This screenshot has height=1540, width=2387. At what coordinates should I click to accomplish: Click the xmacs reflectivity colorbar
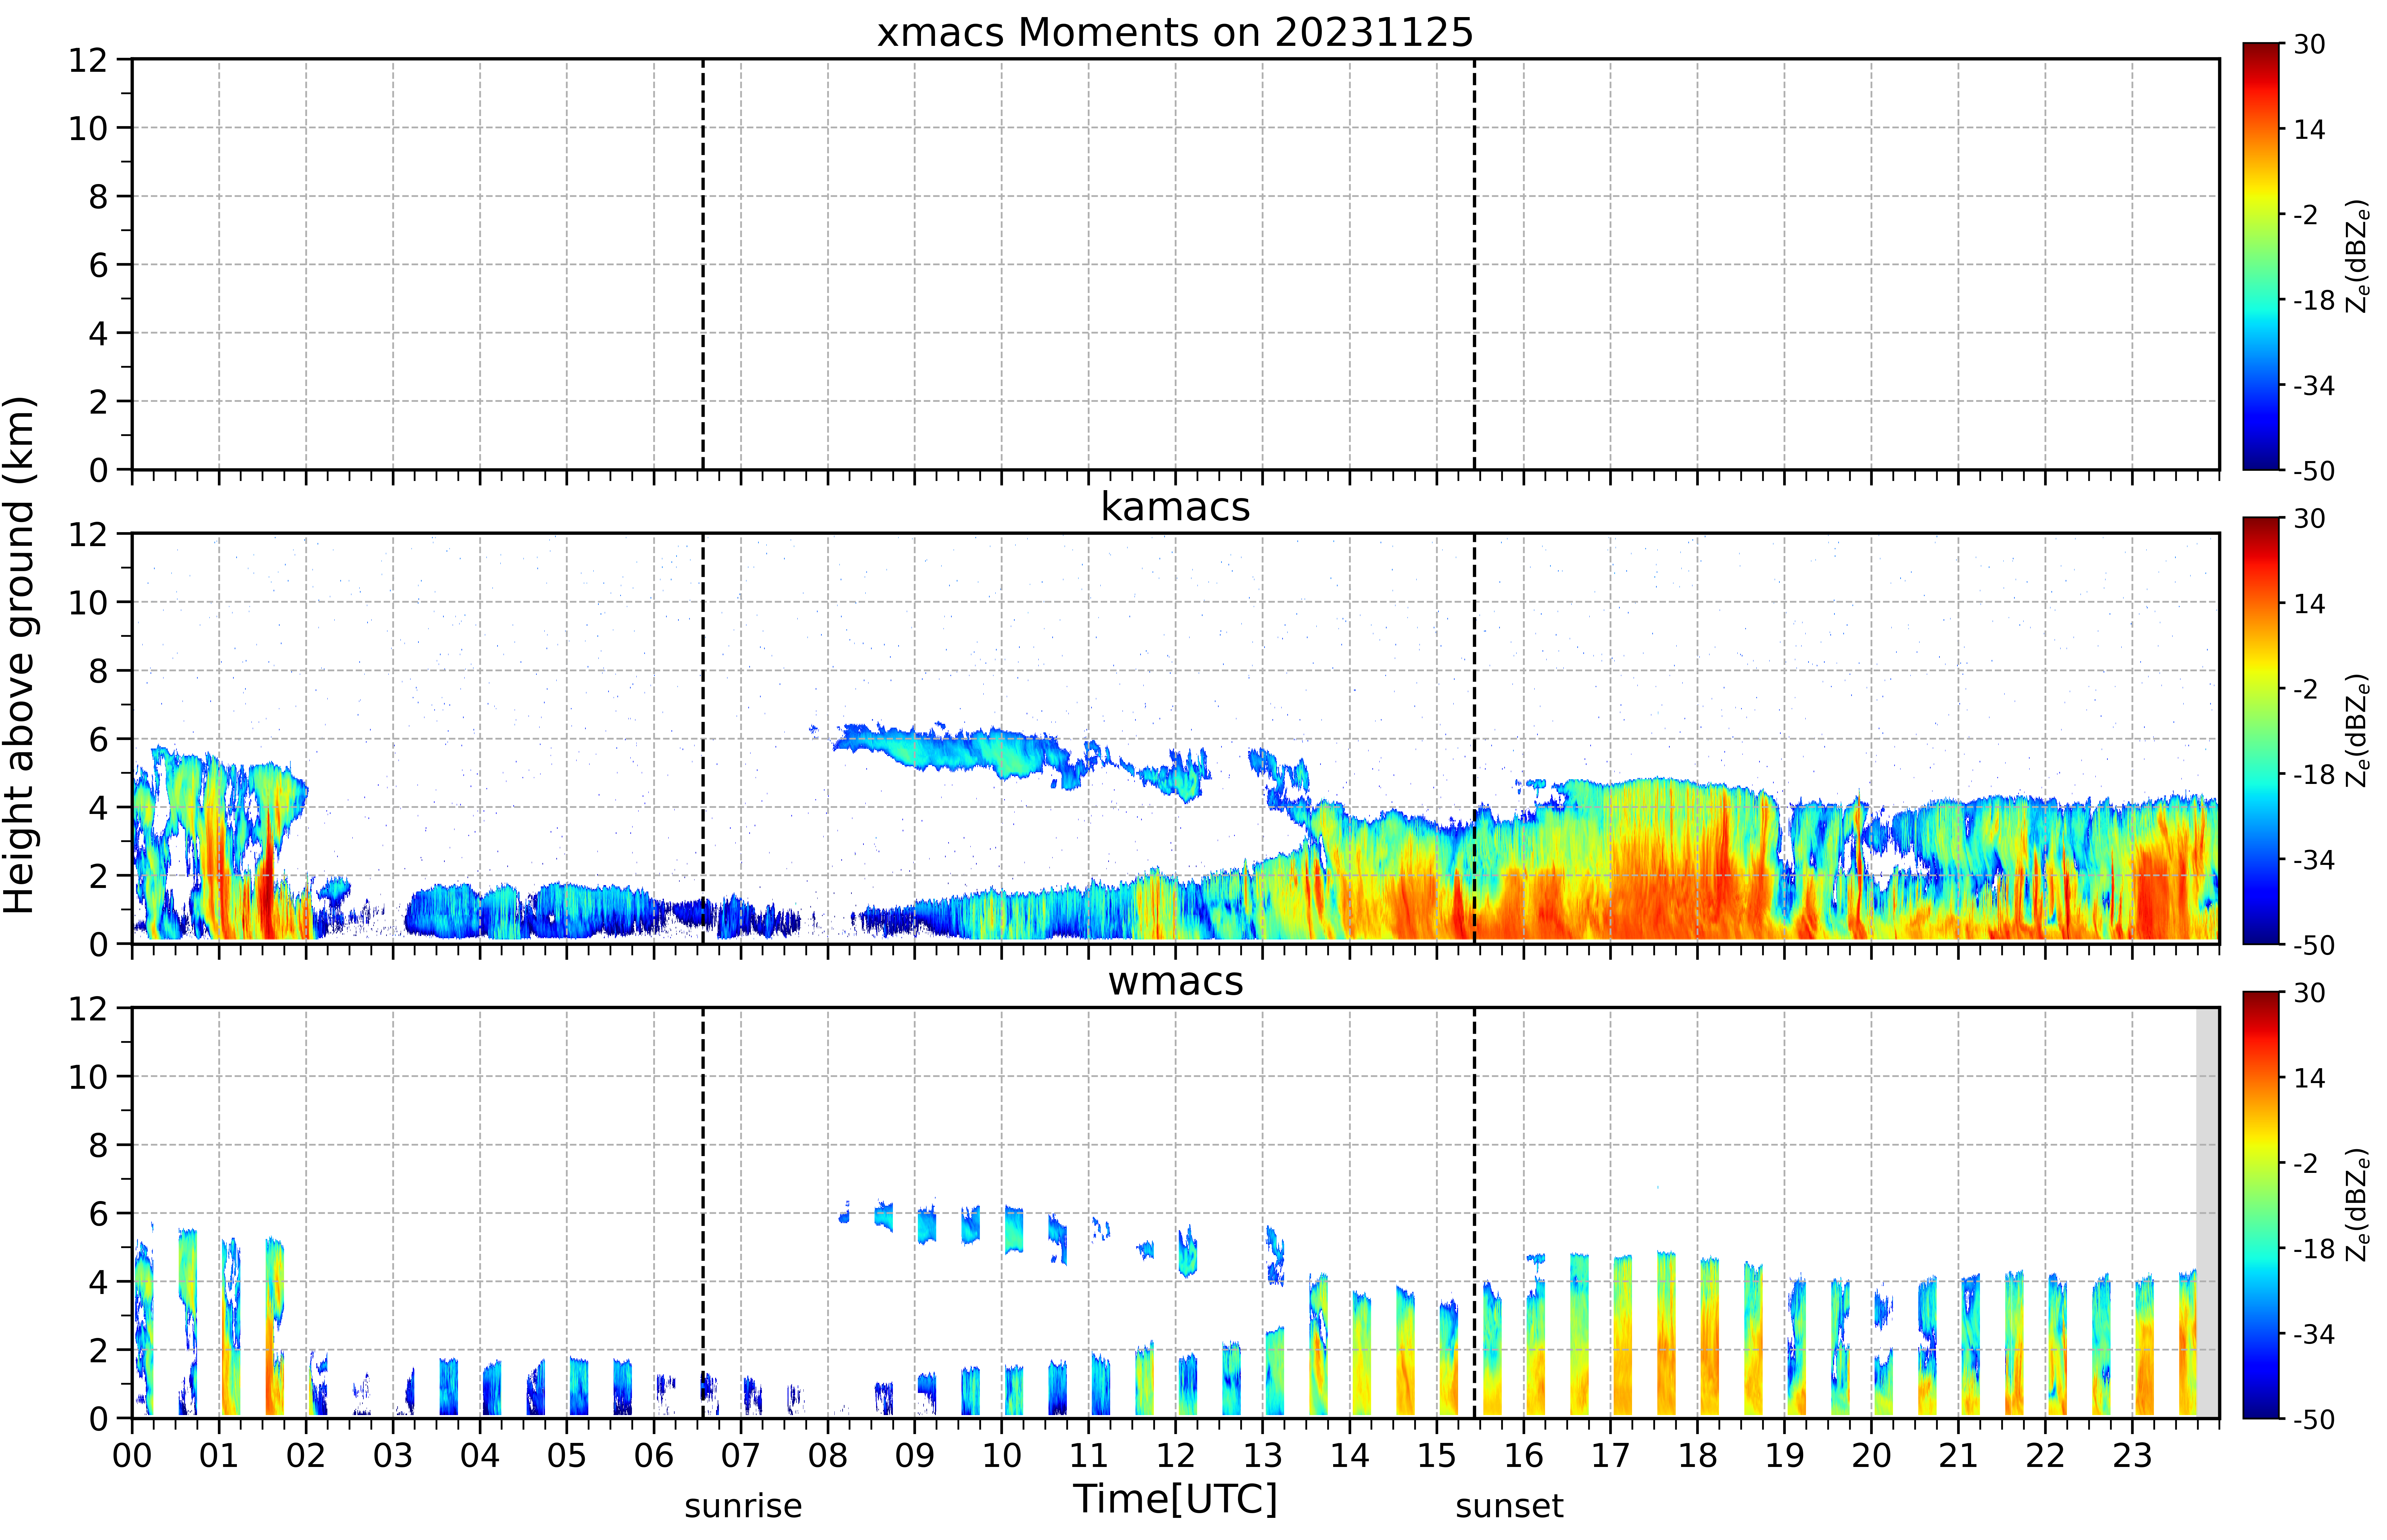2261,256
